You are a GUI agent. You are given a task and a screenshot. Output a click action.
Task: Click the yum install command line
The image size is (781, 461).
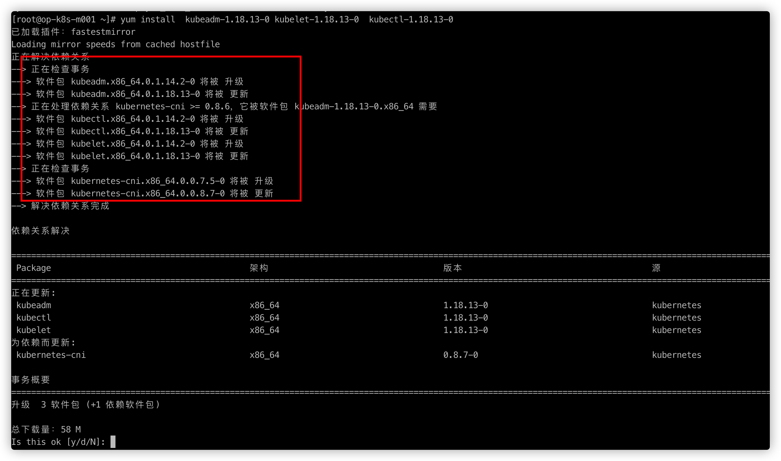click(x=232, y=20)
